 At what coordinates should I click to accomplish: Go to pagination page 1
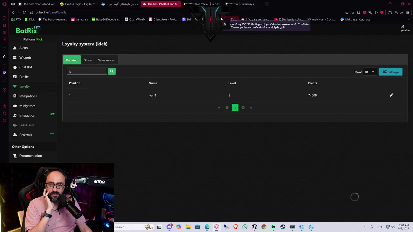(235, 108)
